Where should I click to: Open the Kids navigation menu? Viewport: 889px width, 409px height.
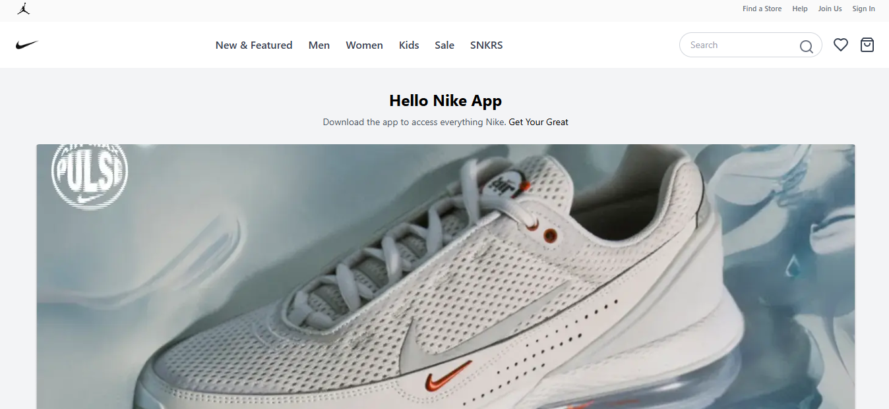pyautogui.click(x=409, y=45)
